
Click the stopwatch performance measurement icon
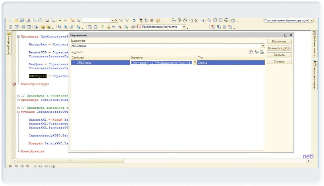(x=233, y=21)
